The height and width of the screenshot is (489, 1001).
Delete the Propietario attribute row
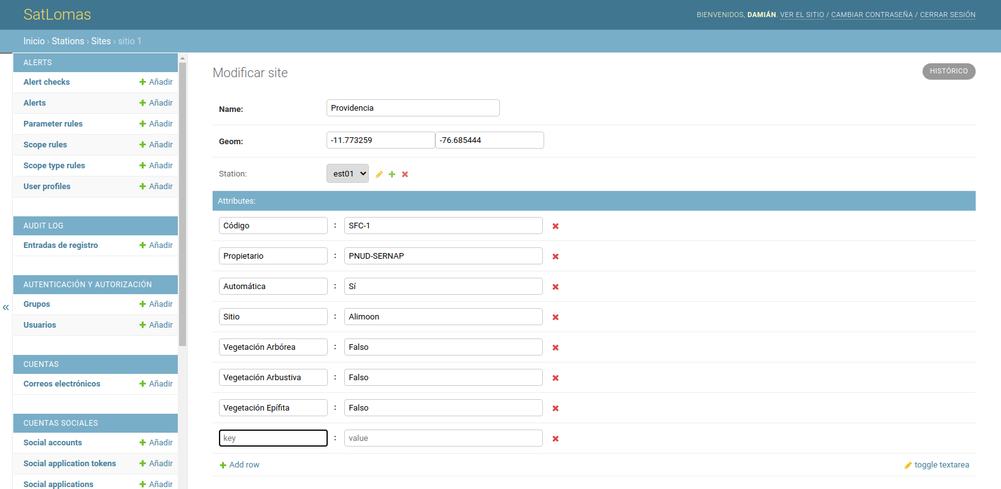[x=556, y=257]
